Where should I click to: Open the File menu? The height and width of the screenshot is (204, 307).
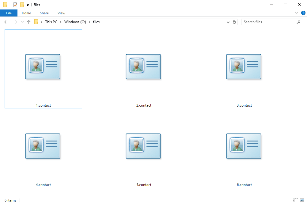coord(9,13)
